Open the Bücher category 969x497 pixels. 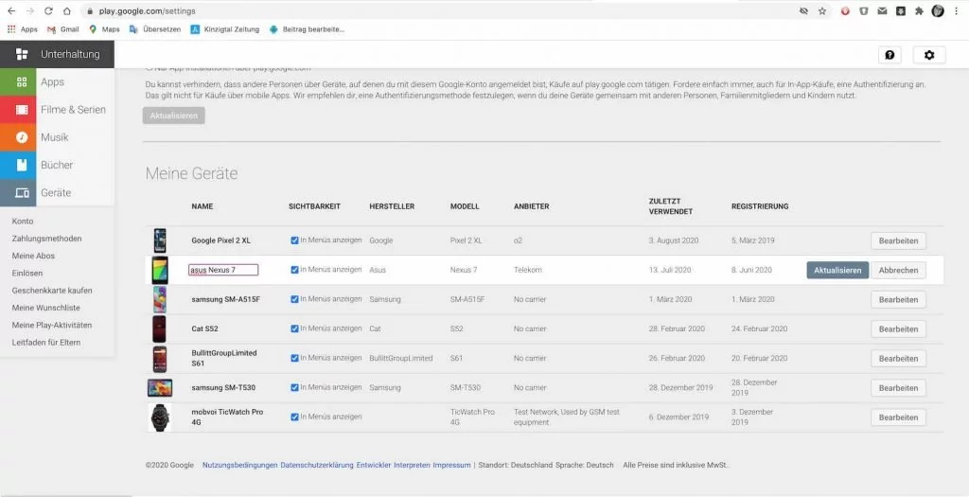(x=57, y=165)
